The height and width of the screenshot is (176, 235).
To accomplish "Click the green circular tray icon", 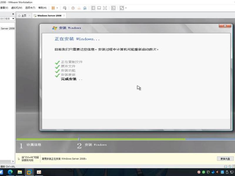I will click(204, 172).
